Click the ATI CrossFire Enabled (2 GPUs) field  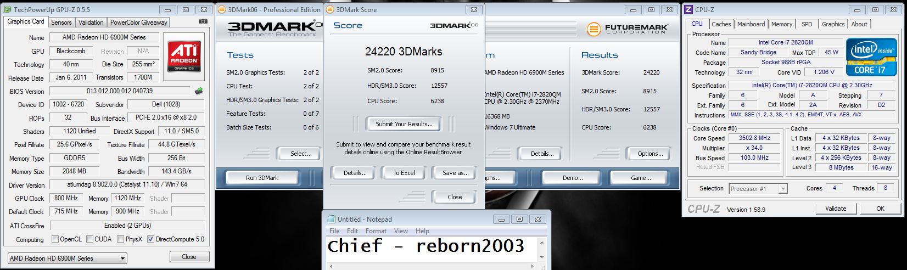click(127, 226)
